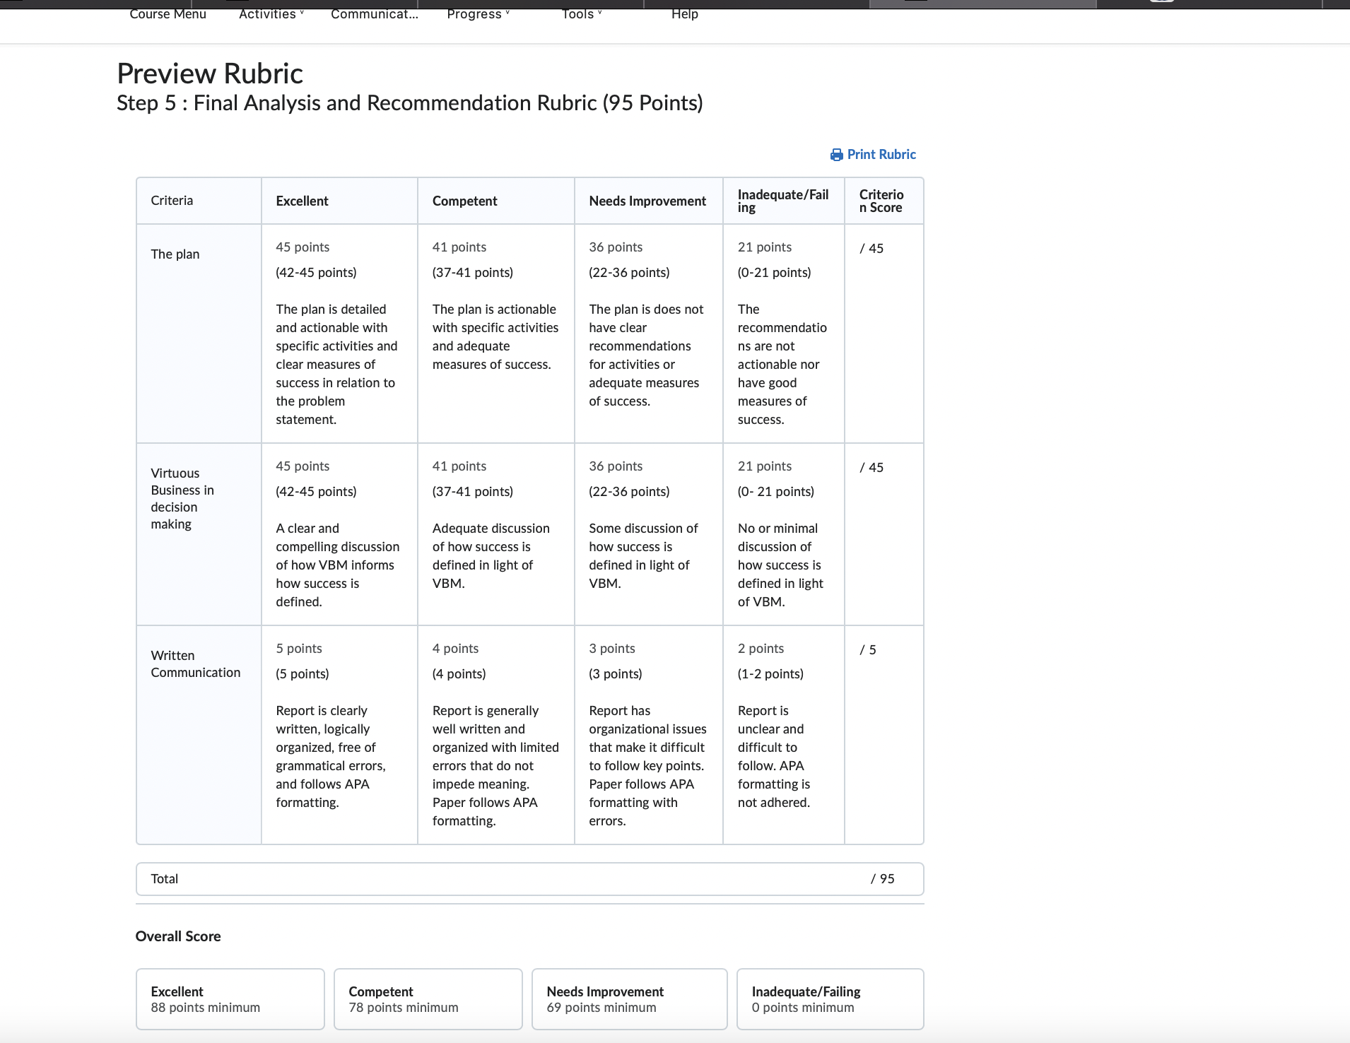Viewport: 1350px width, 1043px height.
Task: Select the Excellent overall score level
Action: [x=230, y=999]
